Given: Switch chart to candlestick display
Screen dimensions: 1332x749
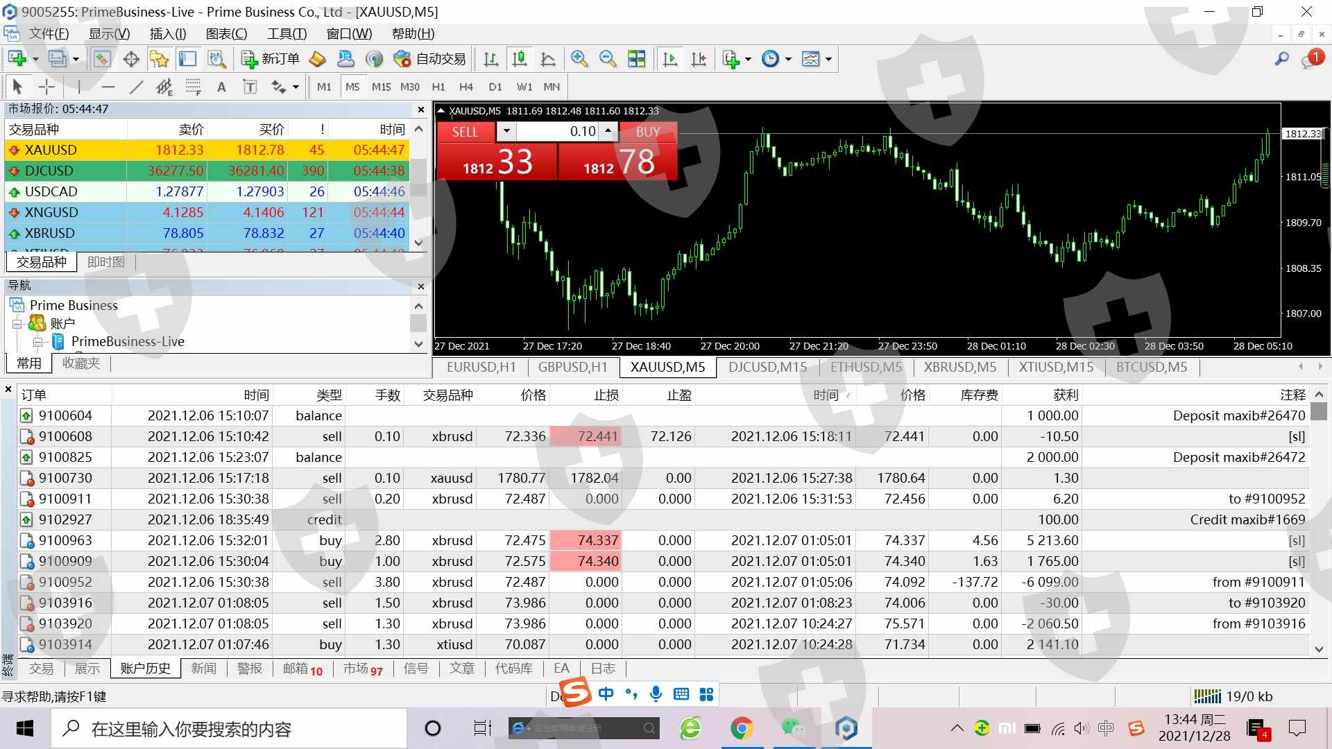Looking at the screenshot, I should [519, 59].
